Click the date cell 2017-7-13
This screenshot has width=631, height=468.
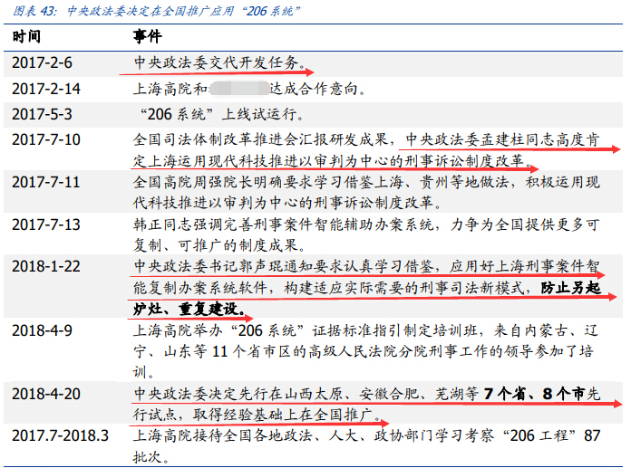[x=45, y=224]
